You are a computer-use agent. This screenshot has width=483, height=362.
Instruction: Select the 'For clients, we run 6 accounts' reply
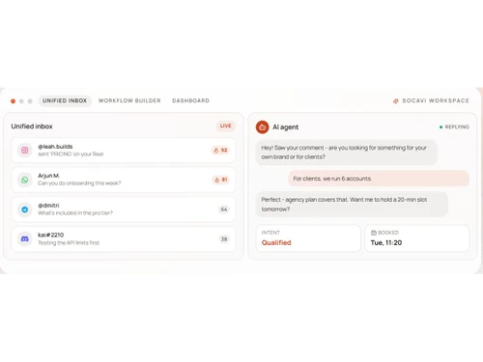click(379, 179)
